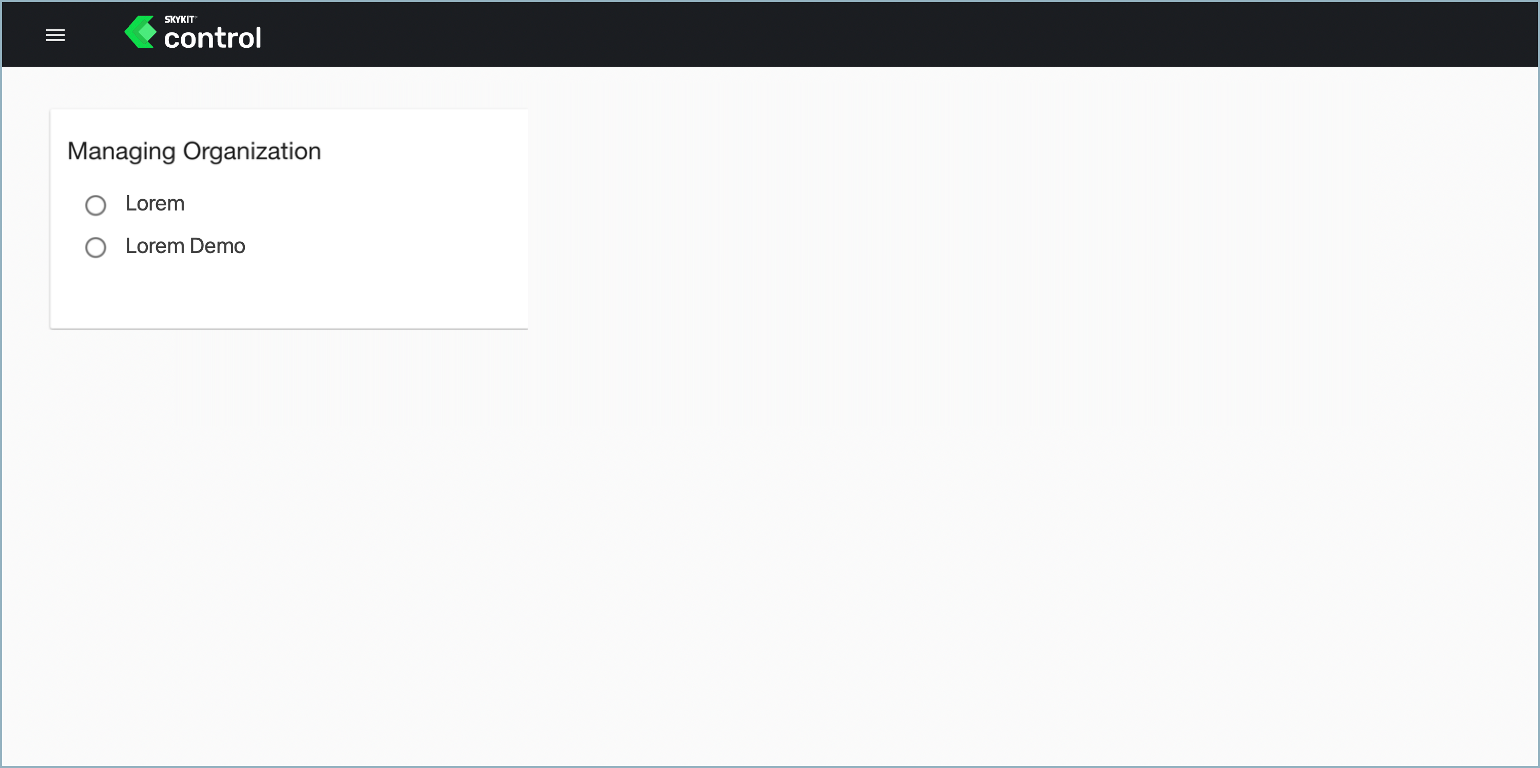Screen dimensions: 1540x768
Task: Enable Lorem Demo organization selection
Action: [97, 245]
